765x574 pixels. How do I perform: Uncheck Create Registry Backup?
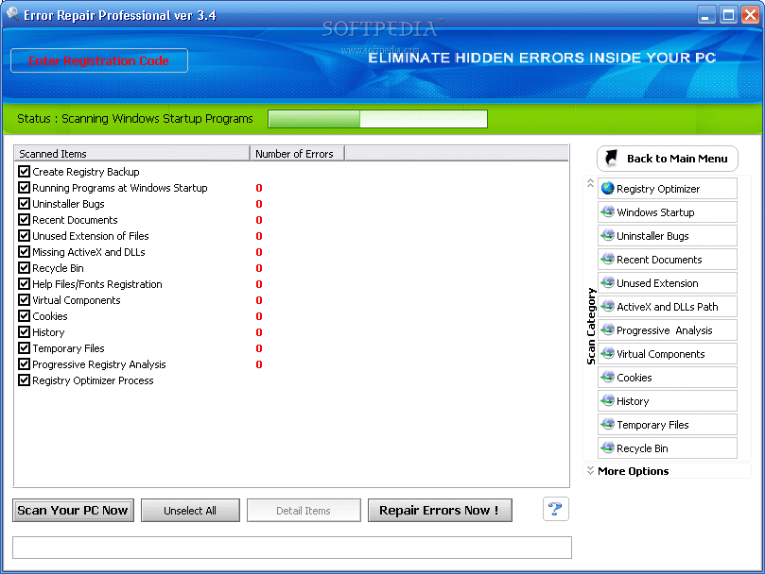coord(24,171)
